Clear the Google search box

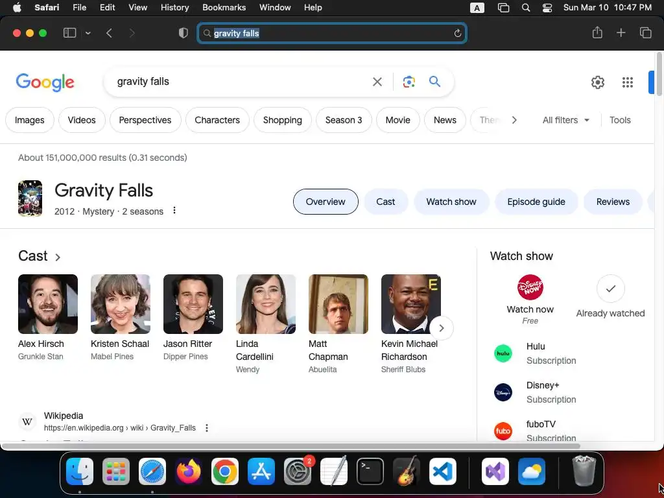377,82
